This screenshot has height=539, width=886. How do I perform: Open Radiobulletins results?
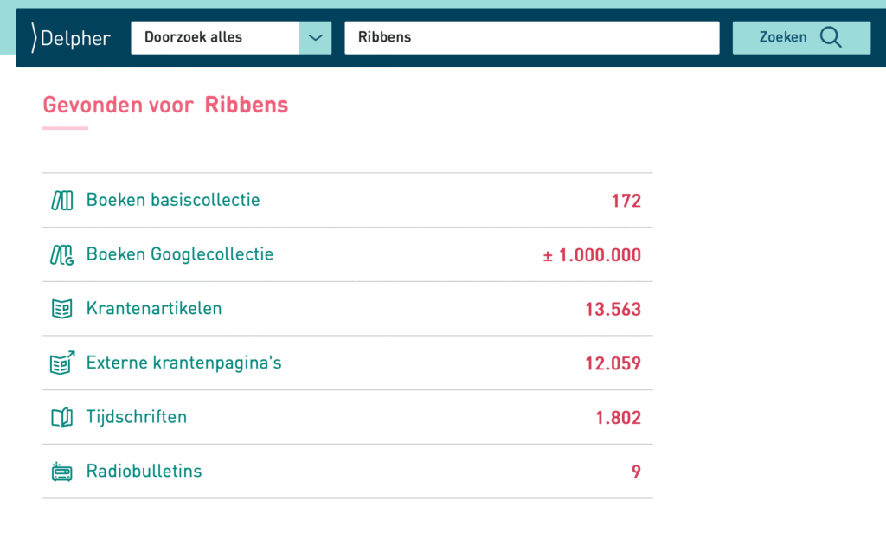[x=348, y=472]
